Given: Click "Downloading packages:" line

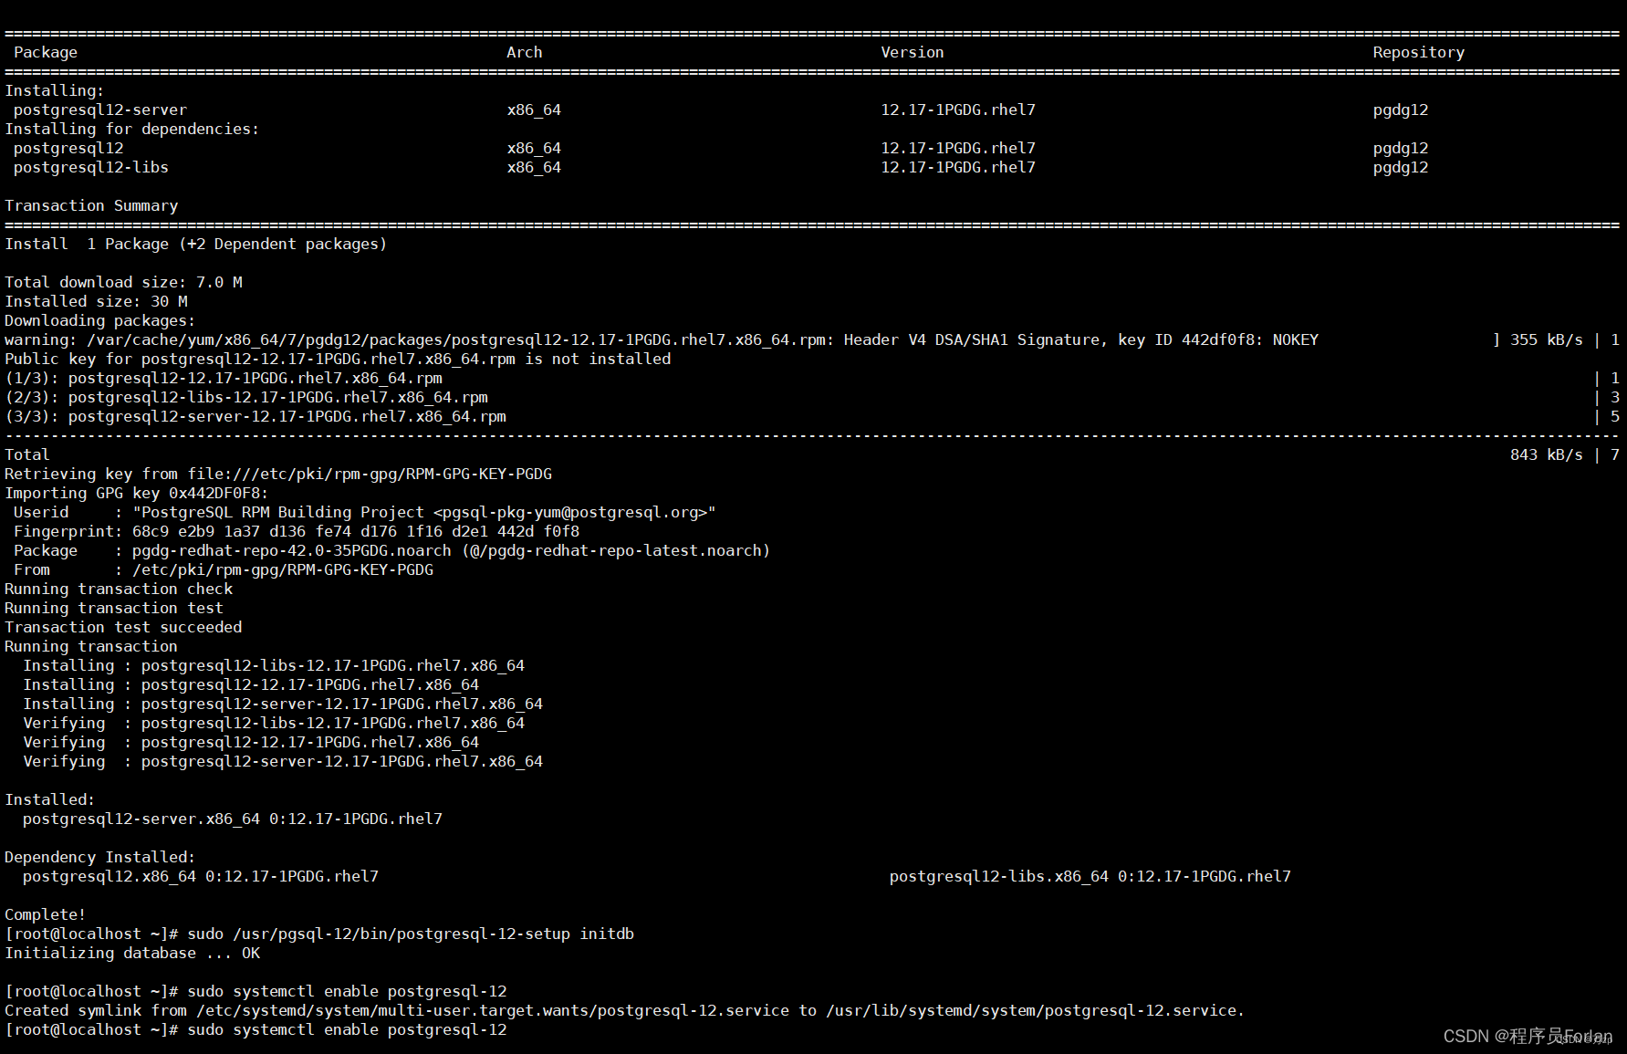Looking at the screenshot, I should pos(100,320).
